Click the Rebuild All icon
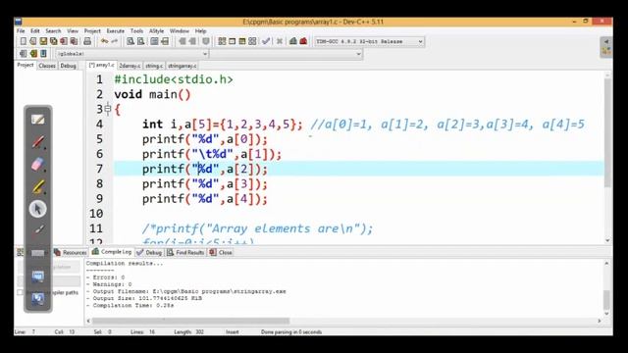628x353 pixels. [252, 41]
